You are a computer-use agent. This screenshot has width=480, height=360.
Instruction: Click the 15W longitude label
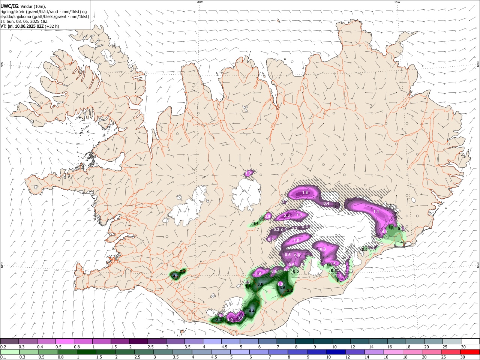tap(397, 2)
